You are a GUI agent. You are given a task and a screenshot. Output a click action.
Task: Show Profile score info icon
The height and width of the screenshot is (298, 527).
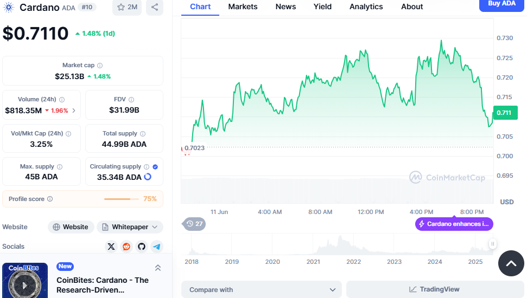(x=50, y=199)
